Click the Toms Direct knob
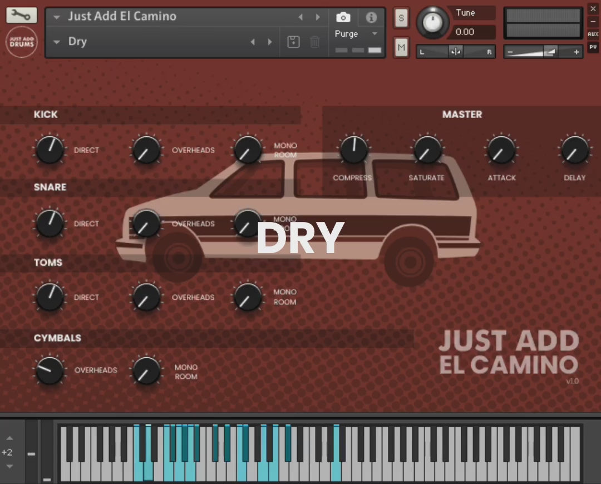This screenshot has width=601, height=484. pyautogui.click(x=50, y=297)
